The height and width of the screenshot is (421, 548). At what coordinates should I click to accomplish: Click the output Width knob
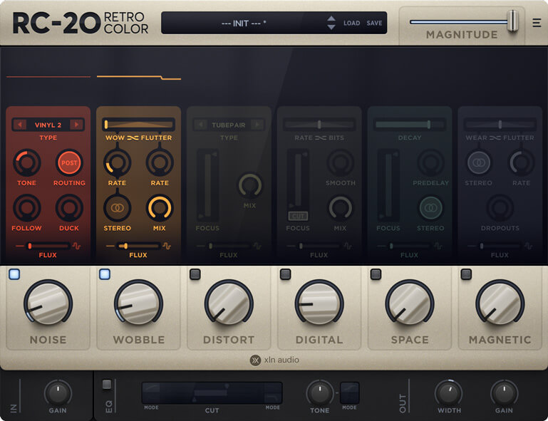pos(449,393)
